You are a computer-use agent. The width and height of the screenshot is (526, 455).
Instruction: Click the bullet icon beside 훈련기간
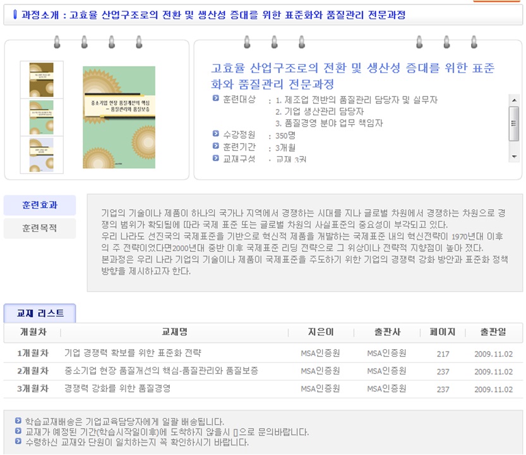point(216,146)
